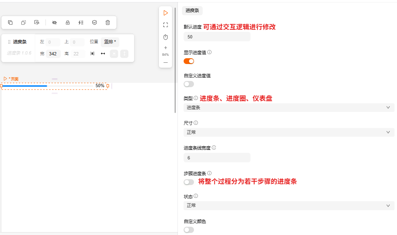Click the 进度条 component title in position panel
Screen dimensions: 397x235
pyautogui.click(x=20, y=42)
